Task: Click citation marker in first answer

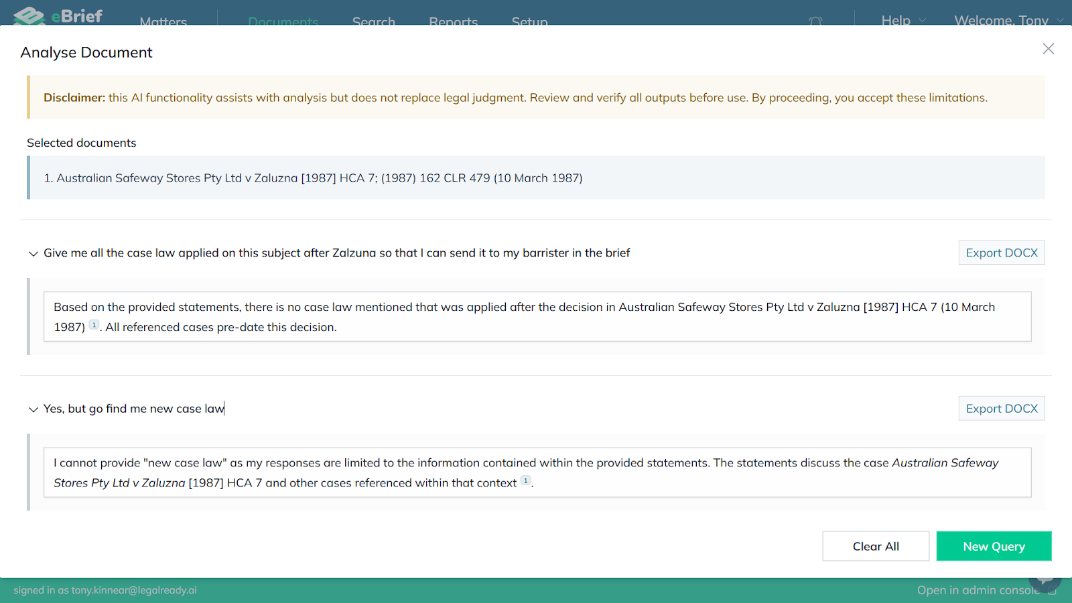Action: click(94, 325)
